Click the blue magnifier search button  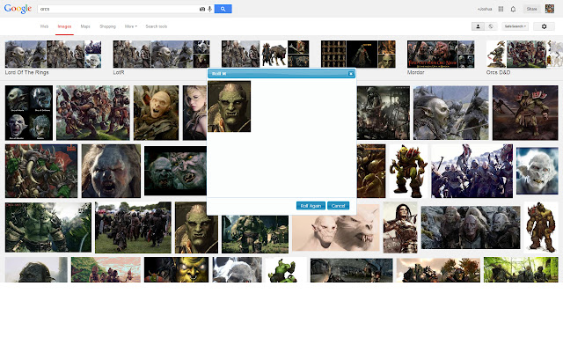[223, 9]
